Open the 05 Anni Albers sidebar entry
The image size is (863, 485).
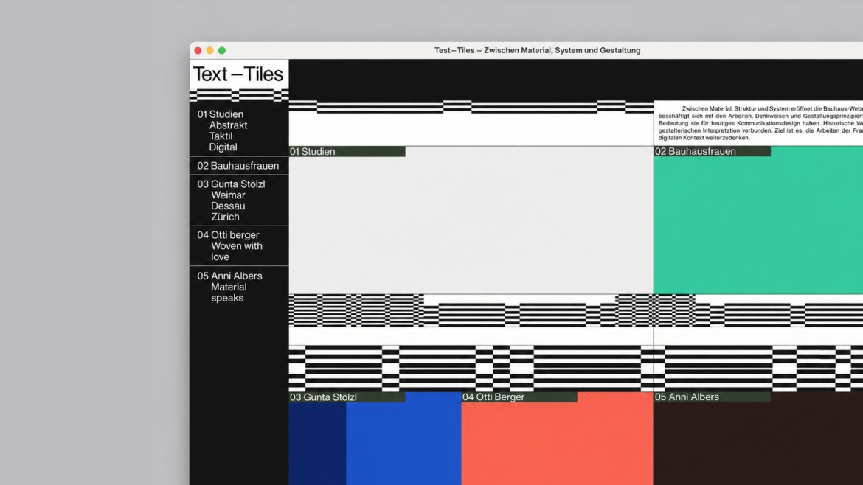coord(229,276)
